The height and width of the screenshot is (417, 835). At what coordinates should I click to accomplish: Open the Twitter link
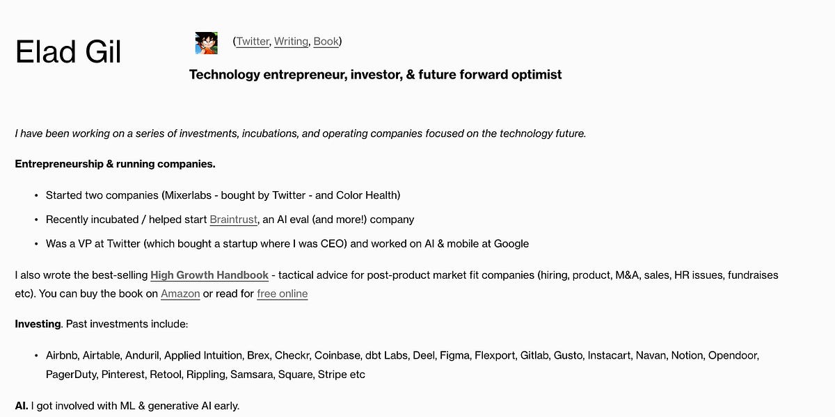(252, 42)
